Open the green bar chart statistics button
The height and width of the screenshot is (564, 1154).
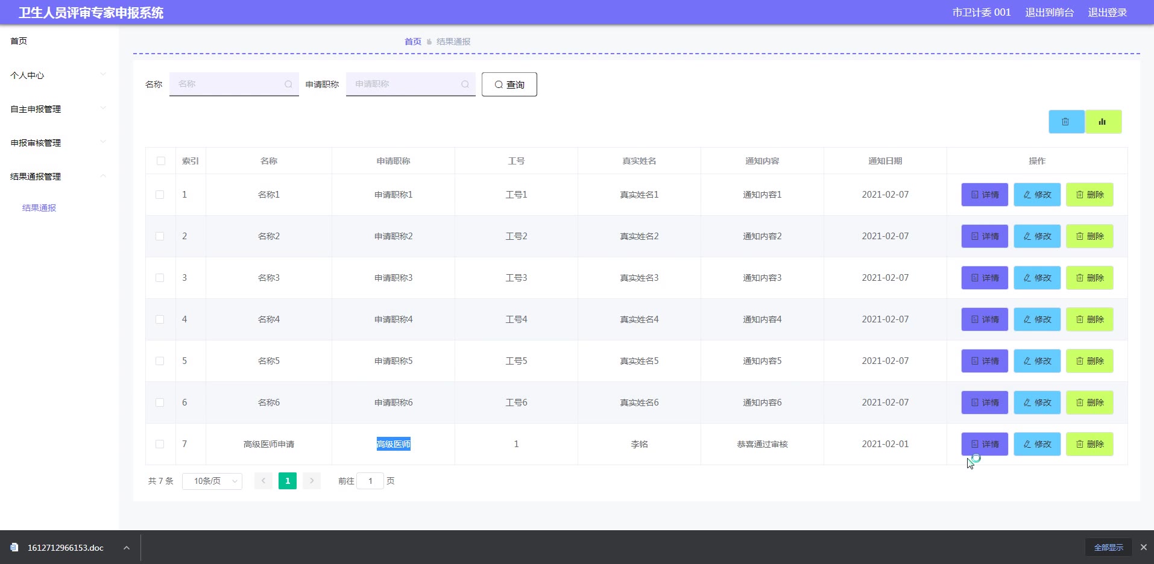1103,122
